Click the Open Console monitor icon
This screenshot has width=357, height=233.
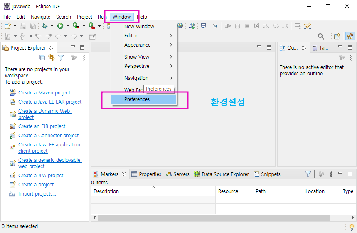coord(203,26)
